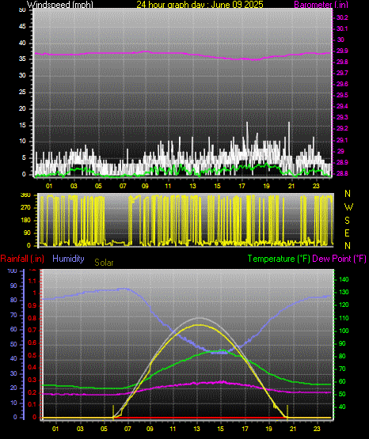This screenshot has width=369, height=439.
Task: Click the 90 humidity axis tick
Action: pos(13,286)
